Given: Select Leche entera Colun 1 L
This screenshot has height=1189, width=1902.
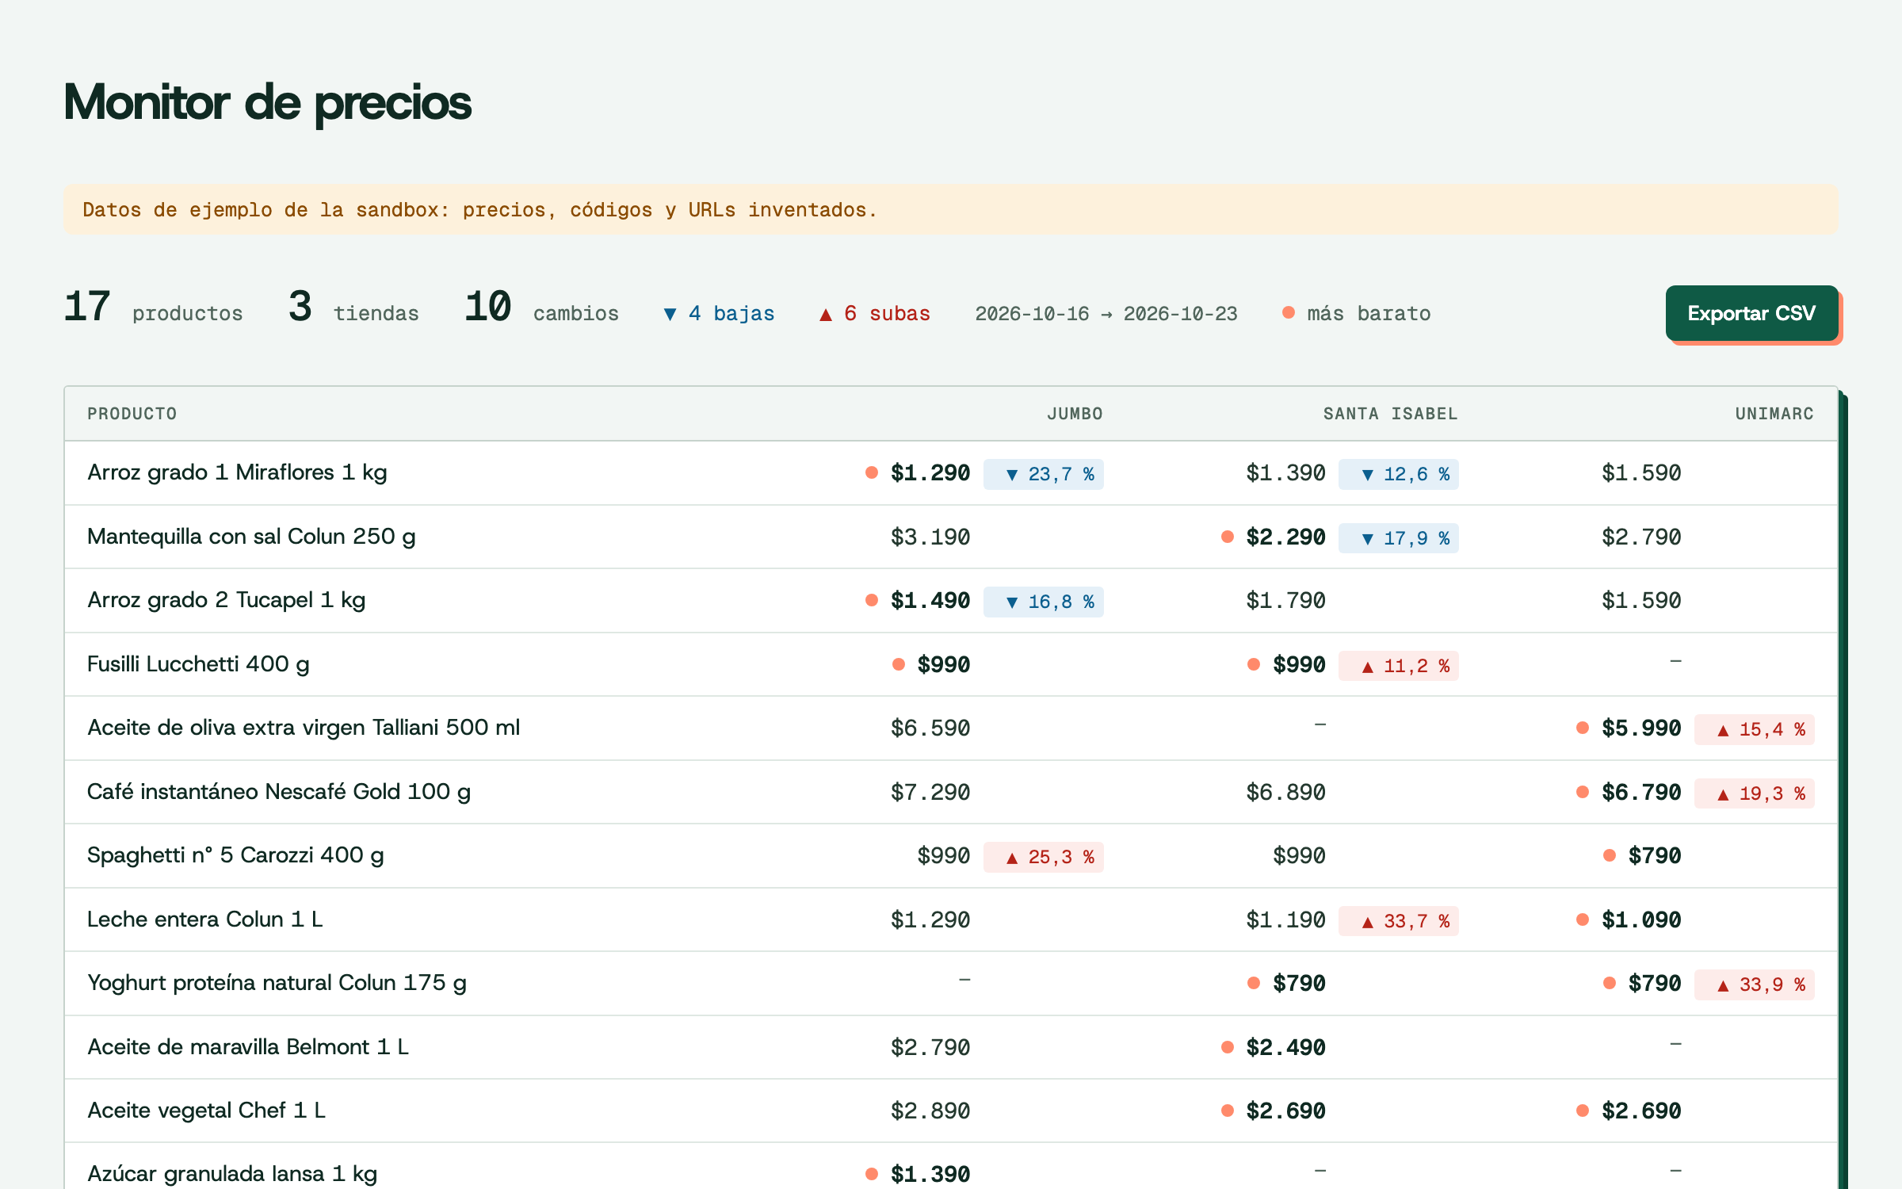Looking at the screenshot, I should coord(204,919).
